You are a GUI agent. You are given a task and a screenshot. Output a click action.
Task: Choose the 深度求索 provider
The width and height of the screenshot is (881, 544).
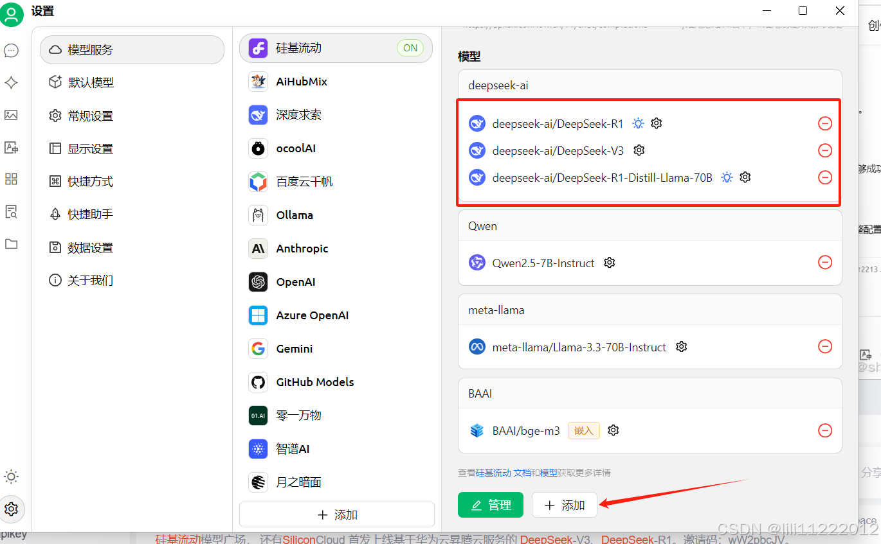pos(336,115)
